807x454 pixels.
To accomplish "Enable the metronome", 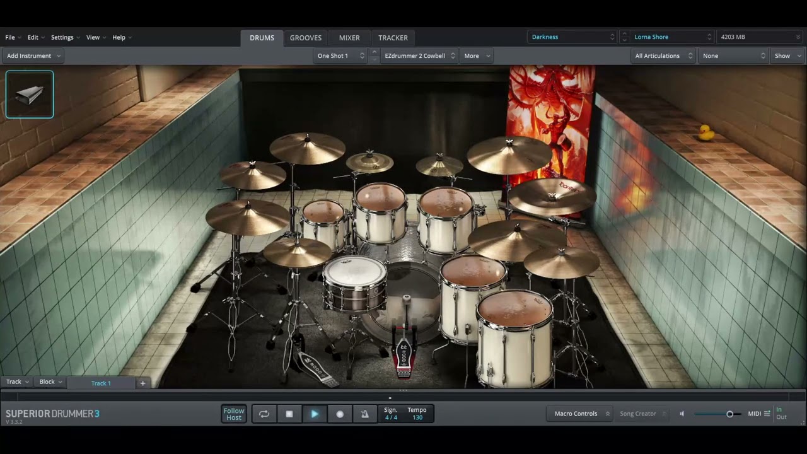I will click(364, 414).
